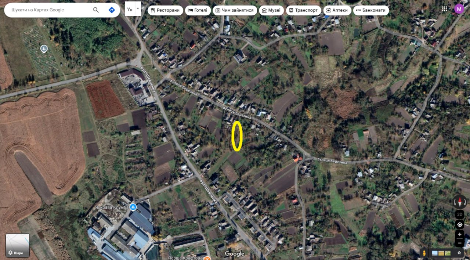Open the purple M account avatar
The image size is (470, 260).
pyautogui.click(x=459, y=9)
